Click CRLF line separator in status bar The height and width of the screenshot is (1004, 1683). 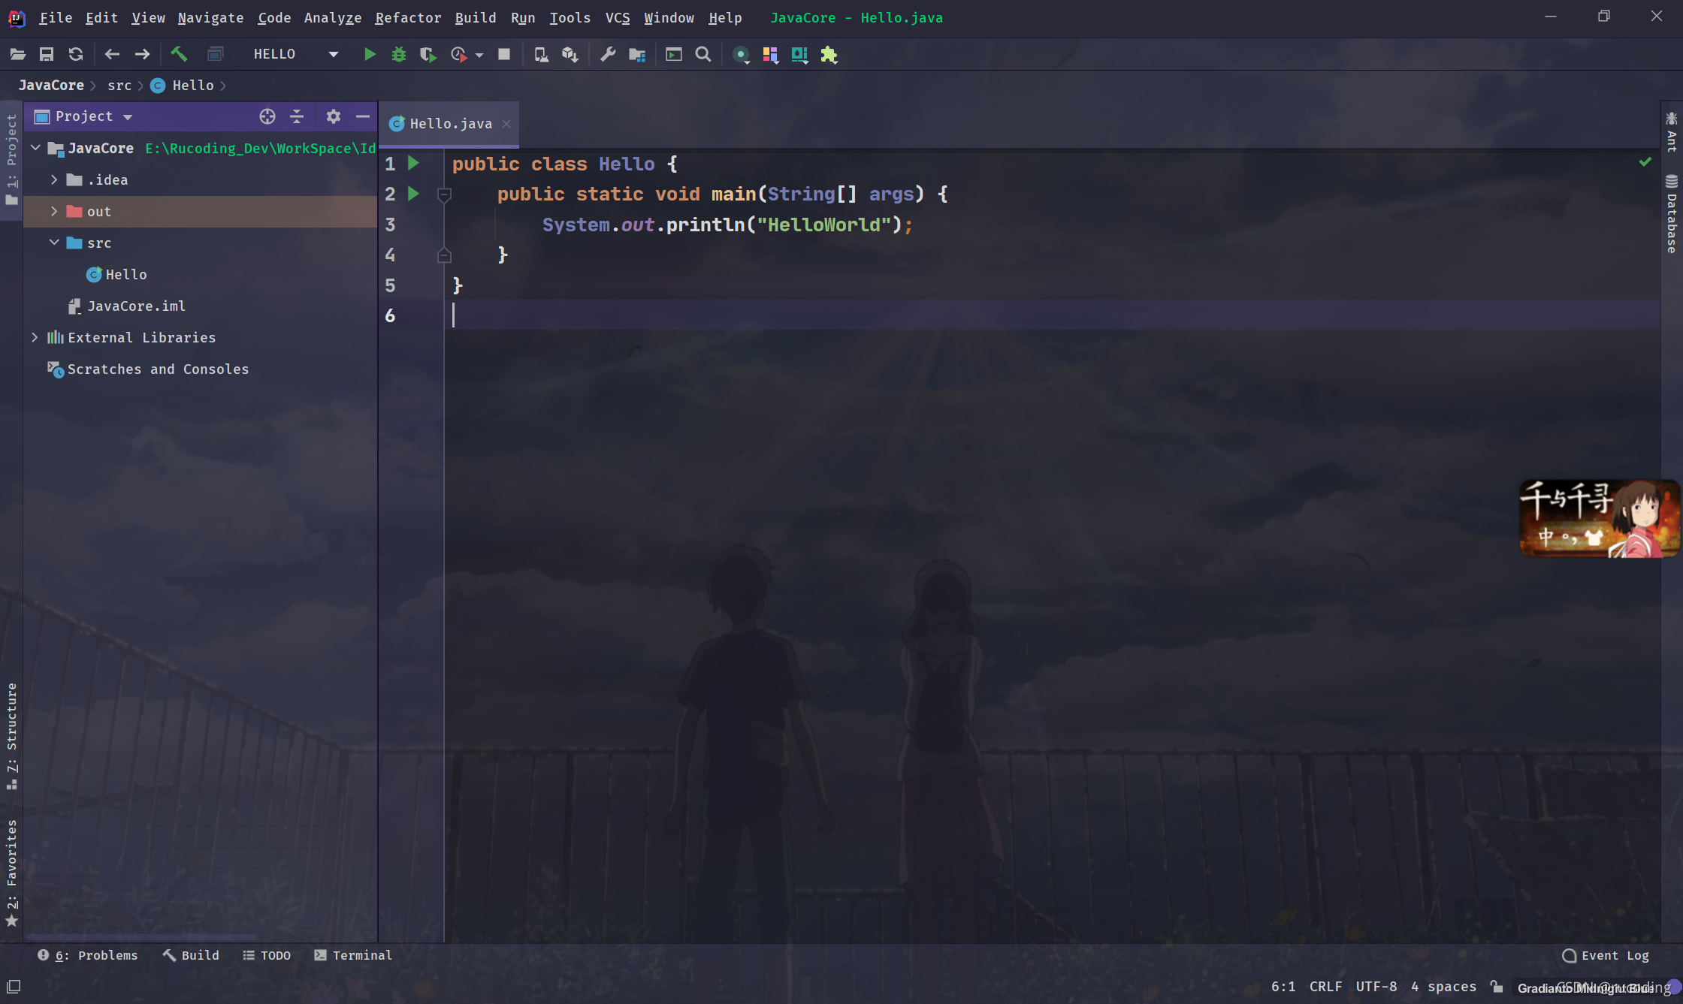click(1325, 987)
